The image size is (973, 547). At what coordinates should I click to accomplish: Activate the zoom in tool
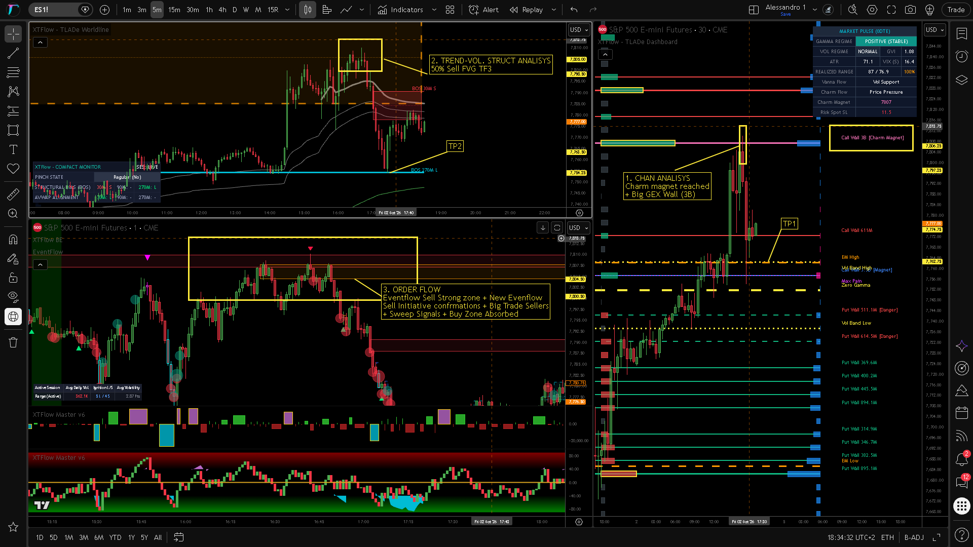coord(13,213)
